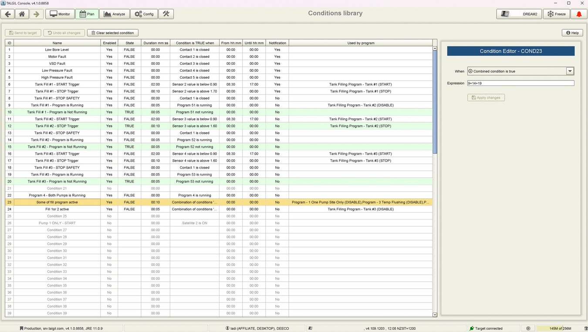The image size is (588, 332).
Task: Open the Monitor view
Action: click(x=60, y=14)
